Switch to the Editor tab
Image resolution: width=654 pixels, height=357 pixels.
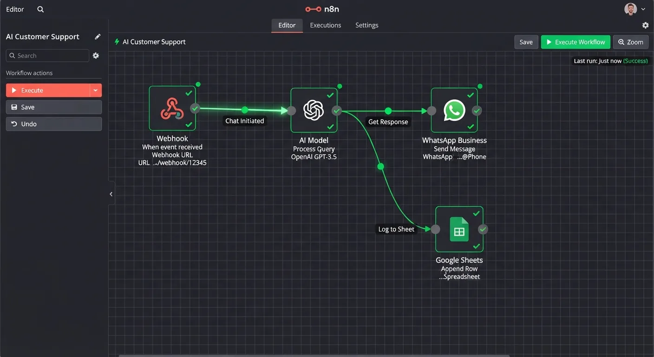287,25
